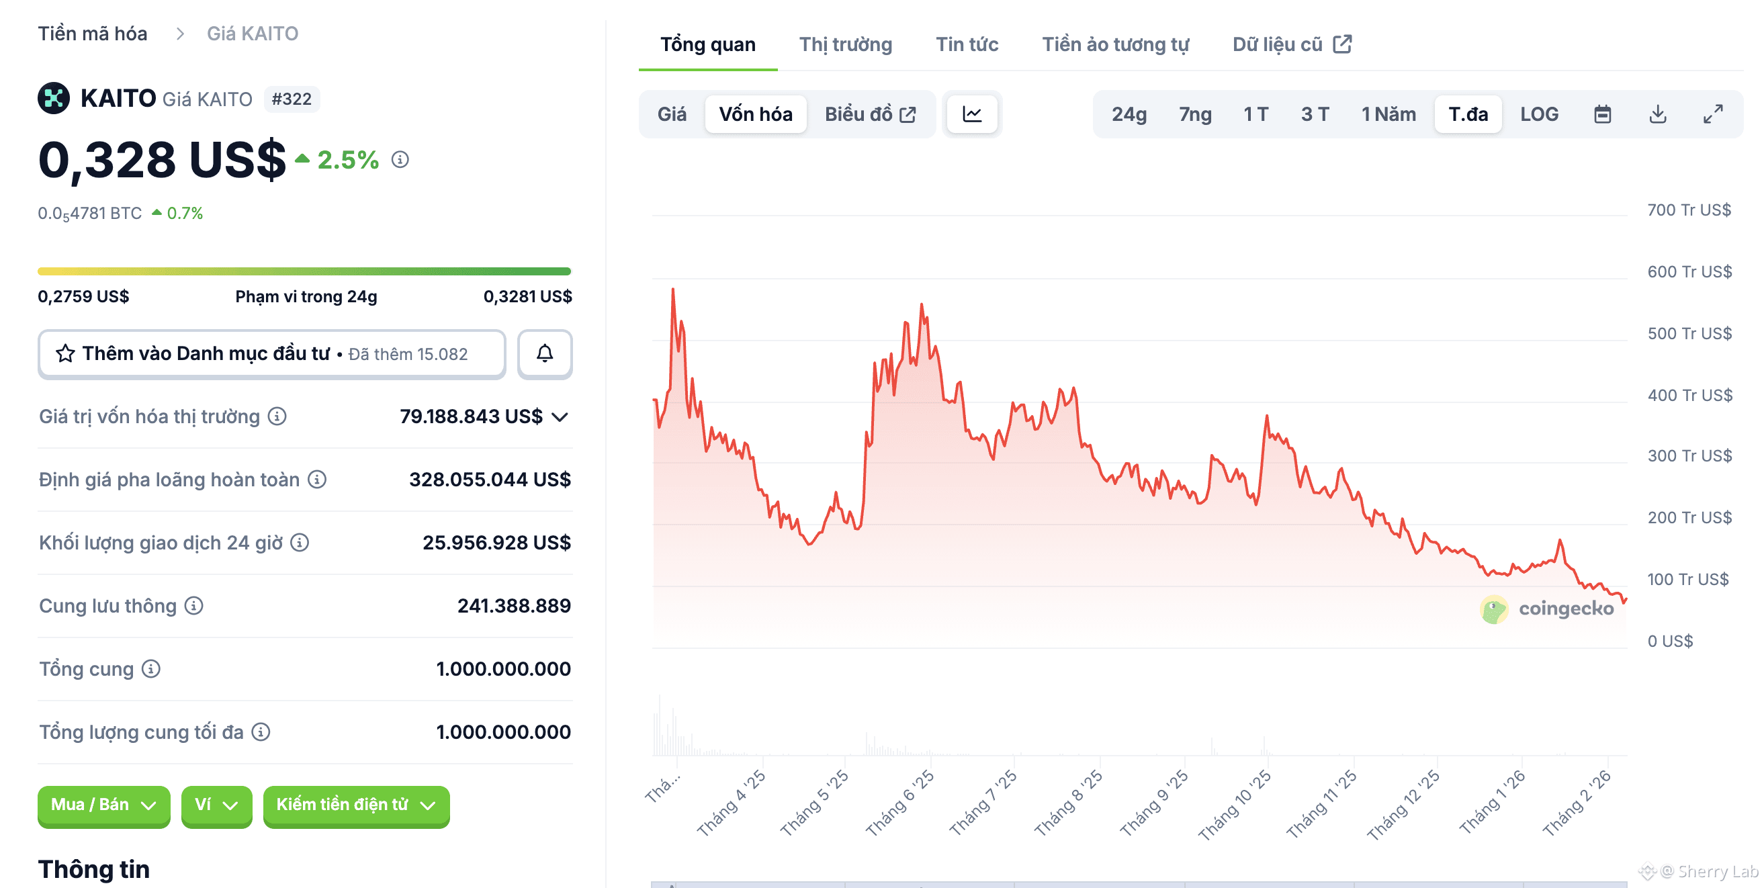Set chart range to 3 T

point(1315,114)
